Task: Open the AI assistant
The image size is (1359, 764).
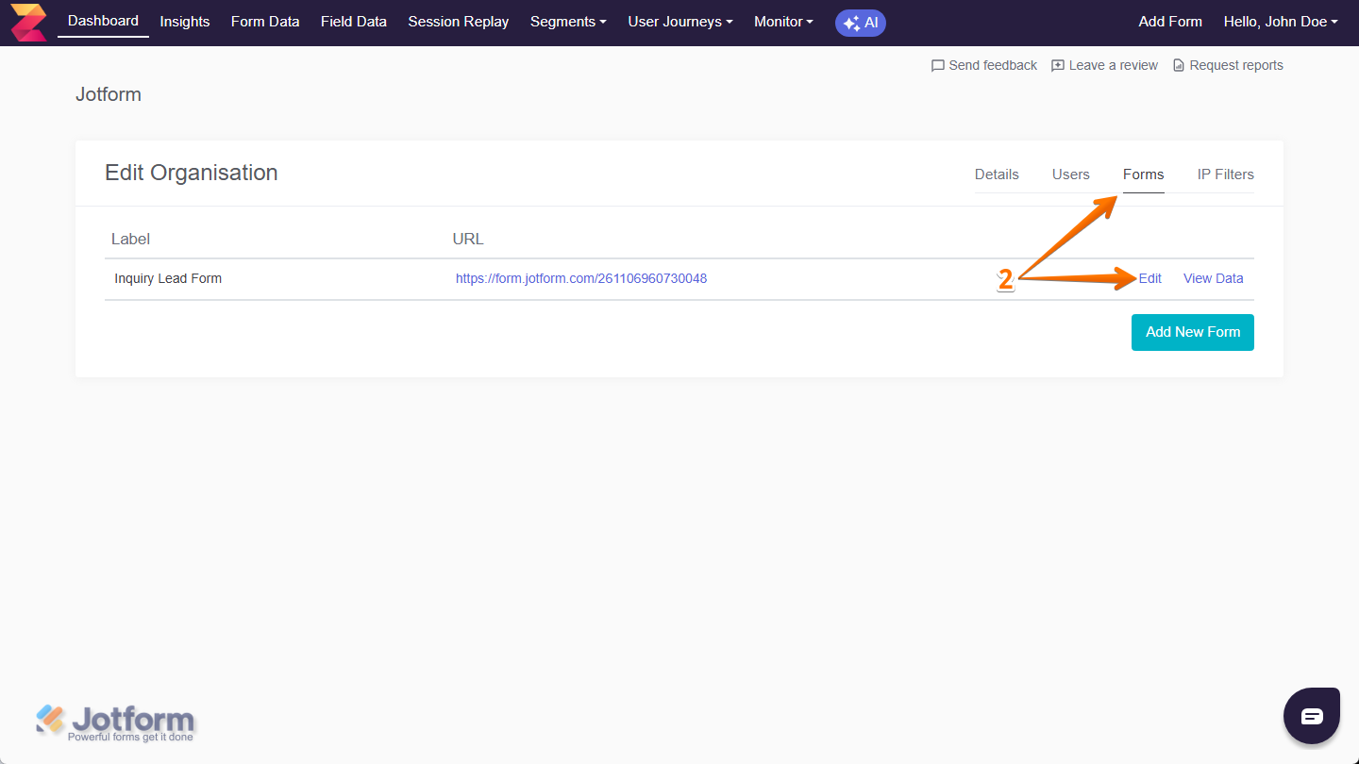Action: 860,23
